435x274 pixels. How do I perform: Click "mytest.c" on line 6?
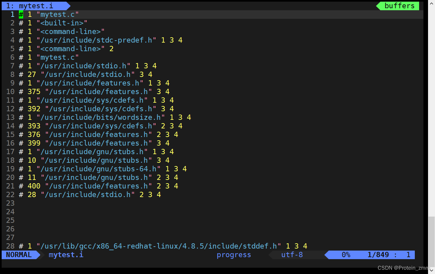point(58,57)
